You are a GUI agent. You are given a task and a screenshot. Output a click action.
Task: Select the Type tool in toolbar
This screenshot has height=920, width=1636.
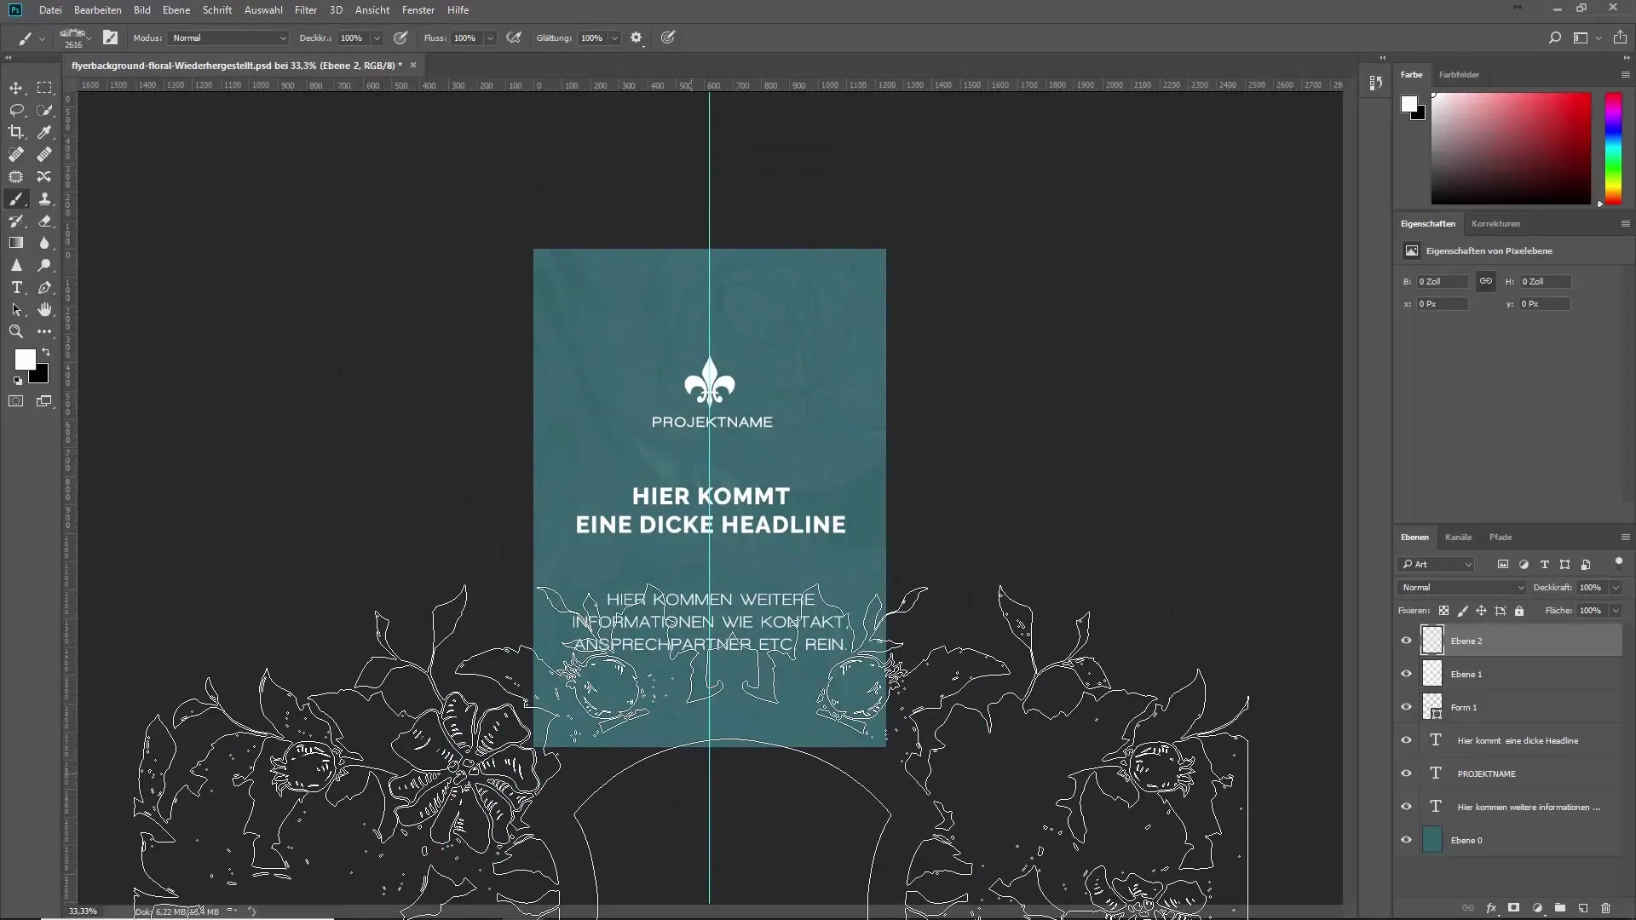16,287
